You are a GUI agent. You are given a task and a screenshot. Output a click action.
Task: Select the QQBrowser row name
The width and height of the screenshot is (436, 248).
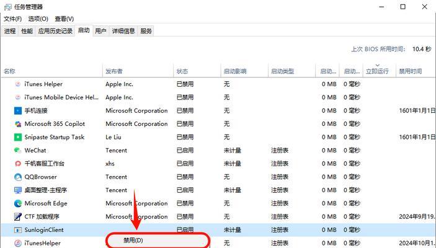click(40, 177)
